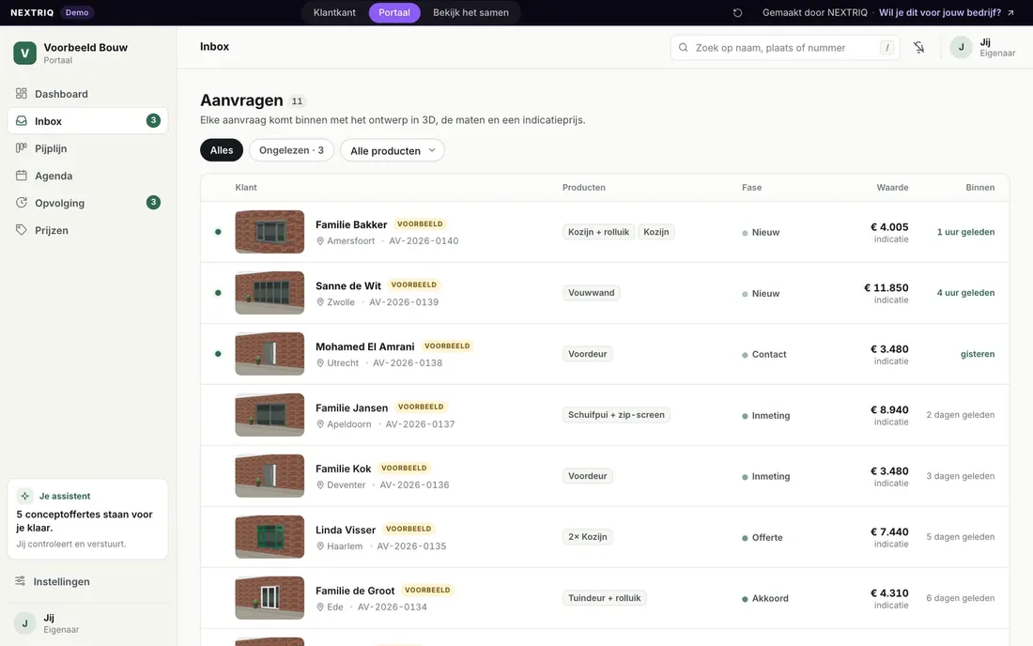The width and height of the screenshot is (1033, 646).
Task: Select the Alles filter pill
Action: (x=222, y=150)
